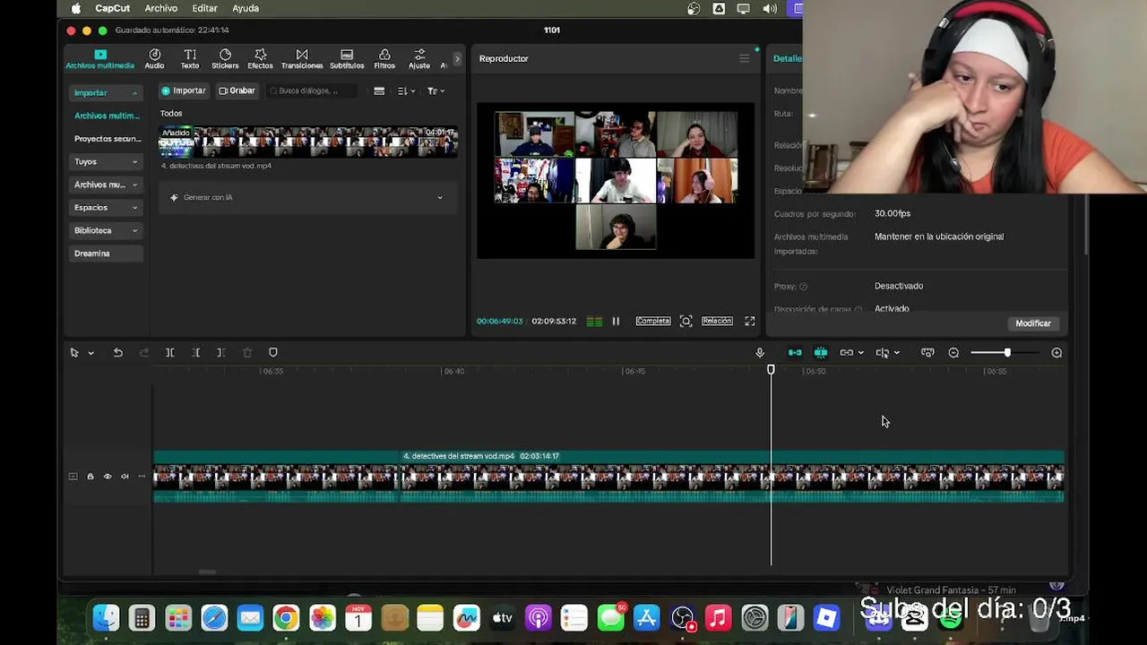This screenshot has width=1147, height=645.
Task: Open the Editar menu in menu bar
Action: [204, 8]
